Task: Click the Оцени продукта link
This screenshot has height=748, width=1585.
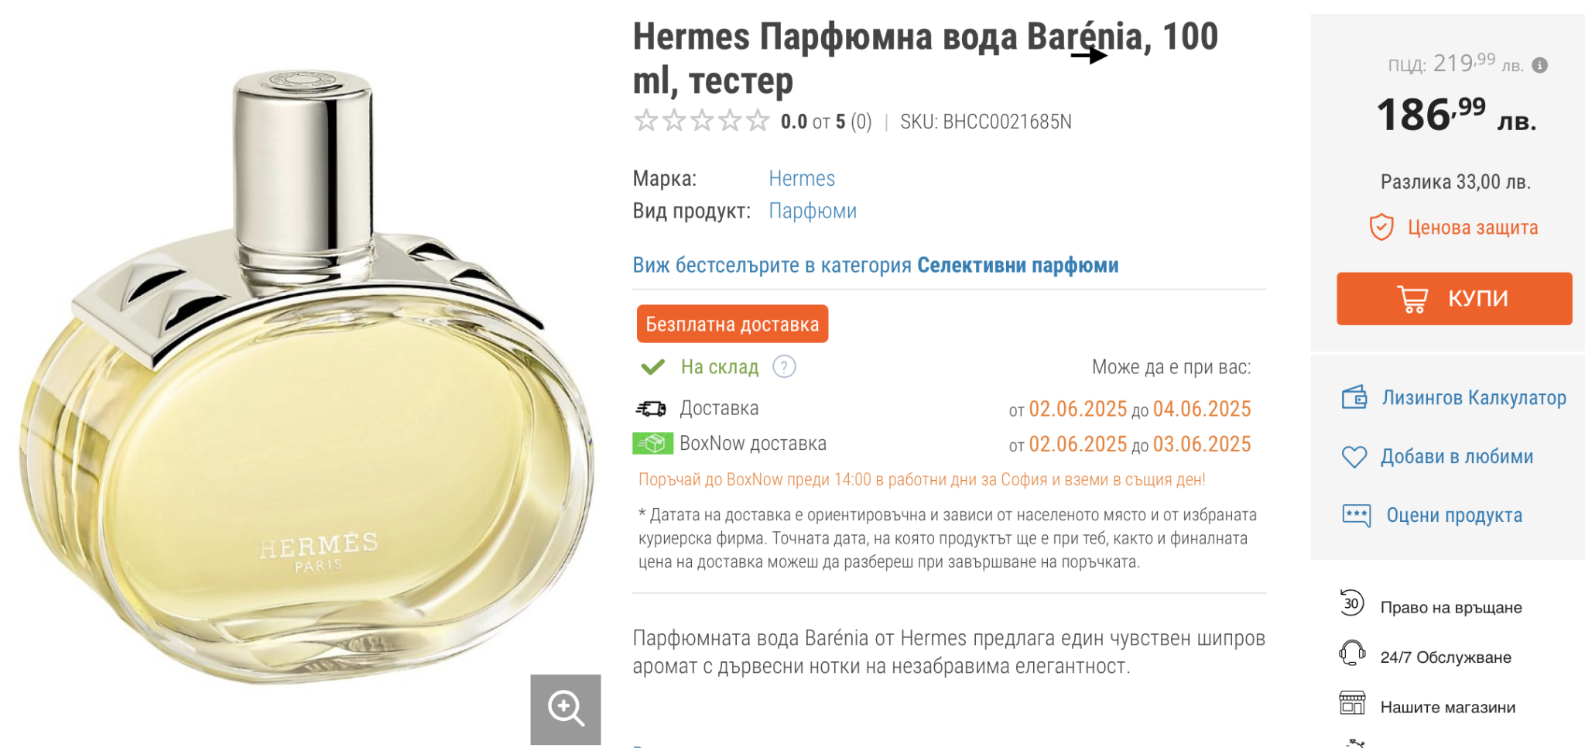Action: 1454,515
